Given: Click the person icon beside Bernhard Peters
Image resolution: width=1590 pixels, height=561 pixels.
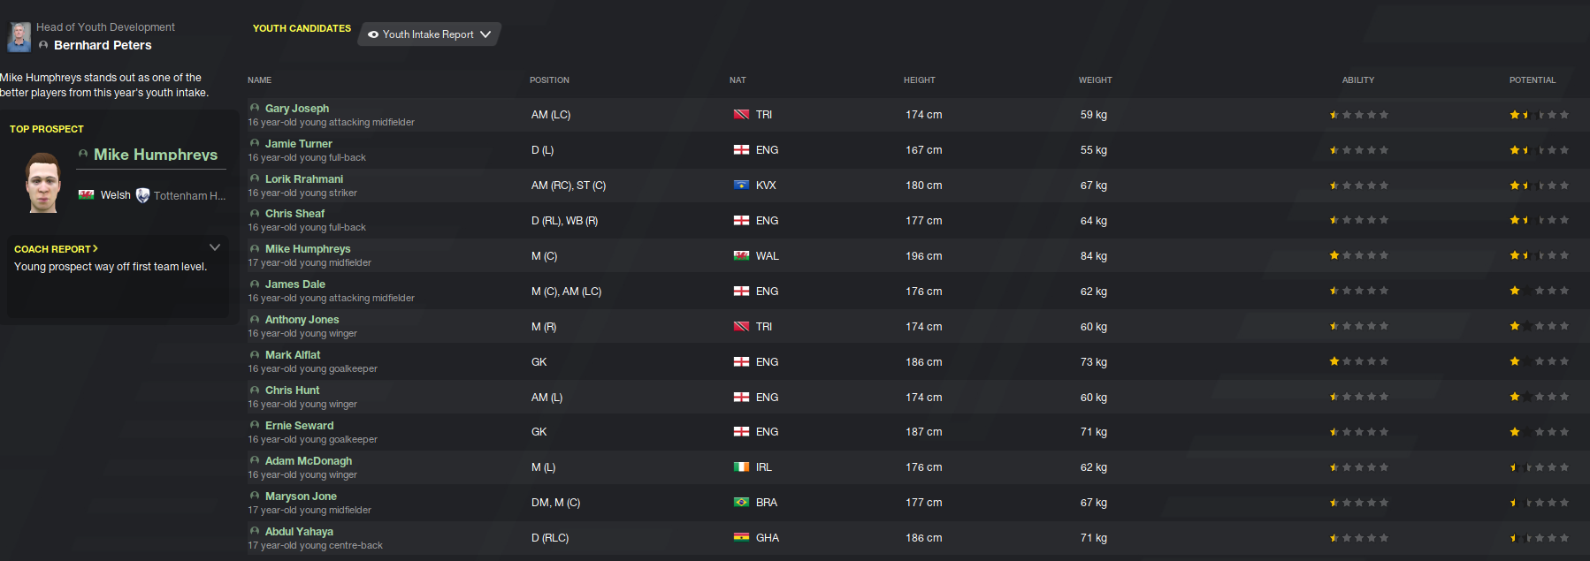Looking at the screenshot, I should coord(43,45).
